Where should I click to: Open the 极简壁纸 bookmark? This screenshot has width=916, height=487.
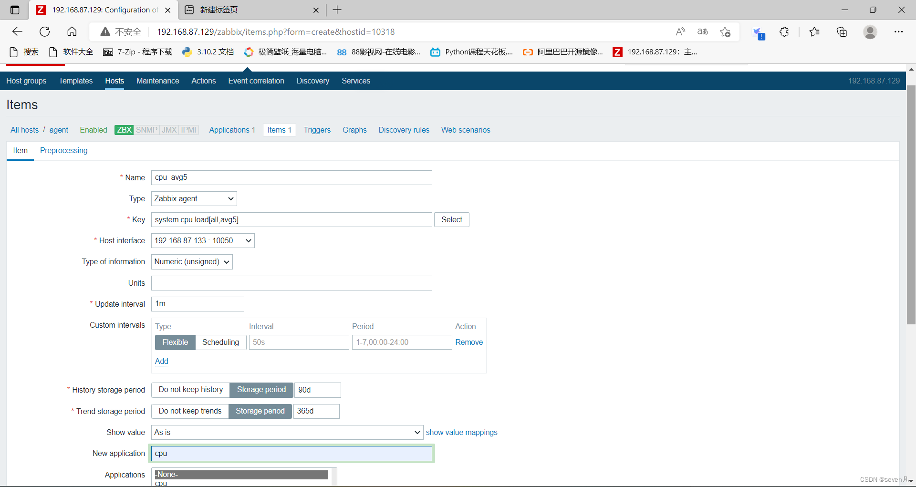coord(285,52)
